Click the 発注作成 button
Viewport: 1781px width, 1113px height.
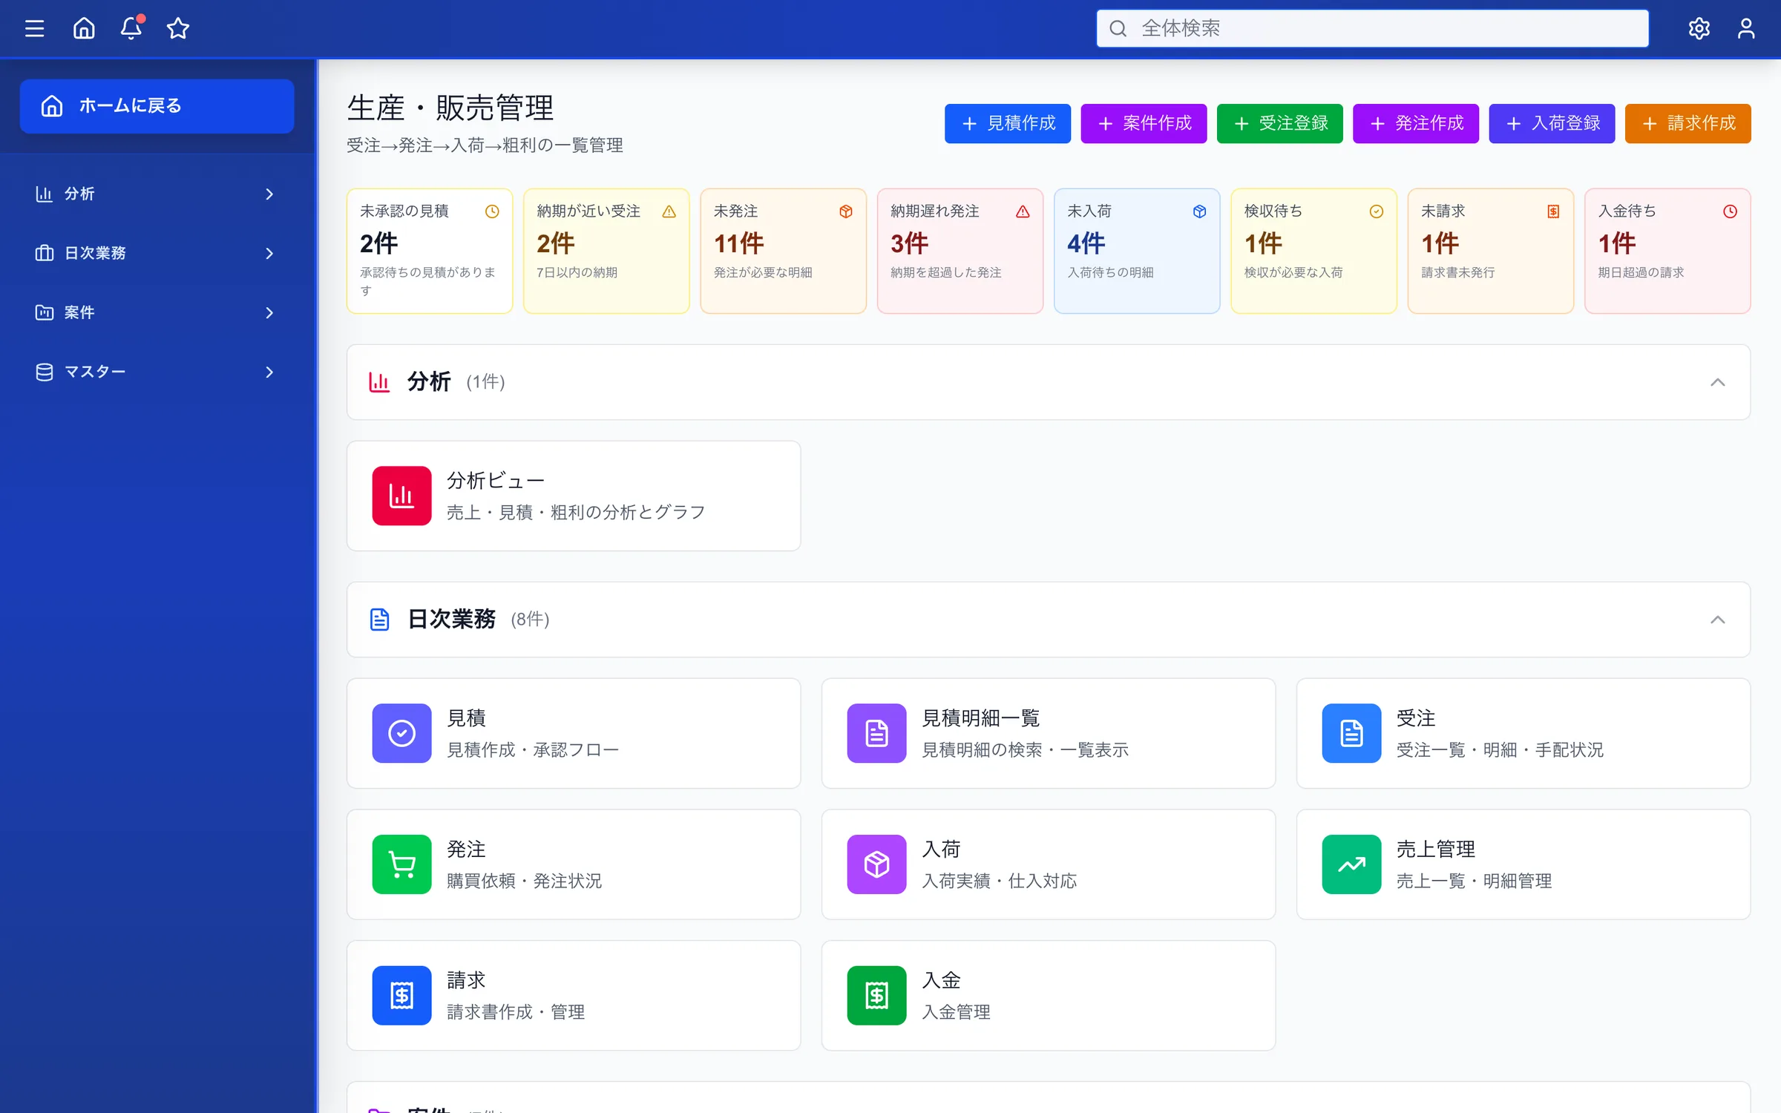coord(1415,123)
